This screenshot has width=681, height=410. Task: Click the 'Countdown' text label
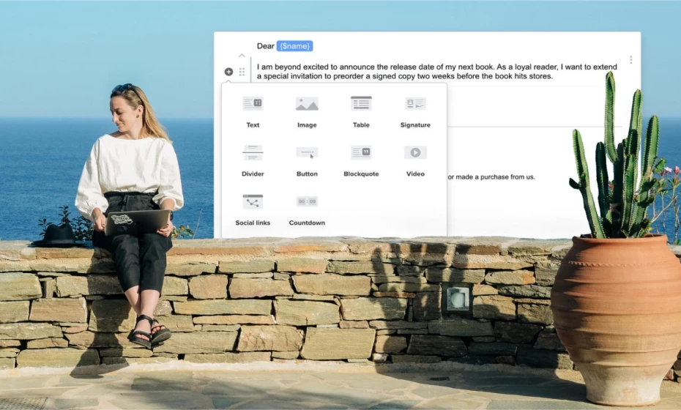point(307,223)
